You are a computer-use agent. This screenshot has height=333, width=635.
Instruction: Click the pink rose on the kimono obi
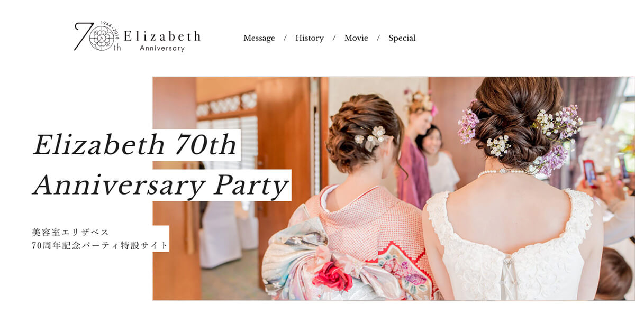coord(332,276)
